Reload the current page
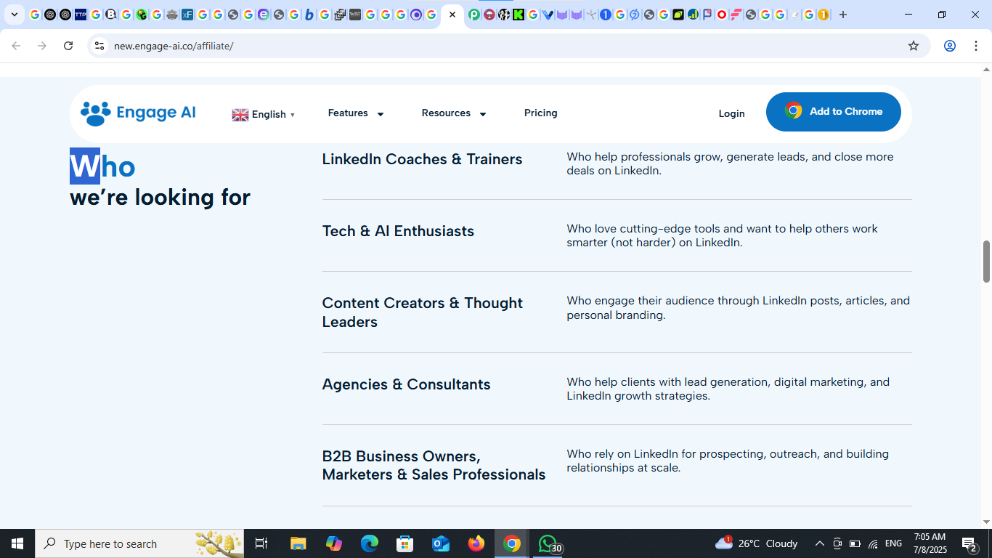 68,46
